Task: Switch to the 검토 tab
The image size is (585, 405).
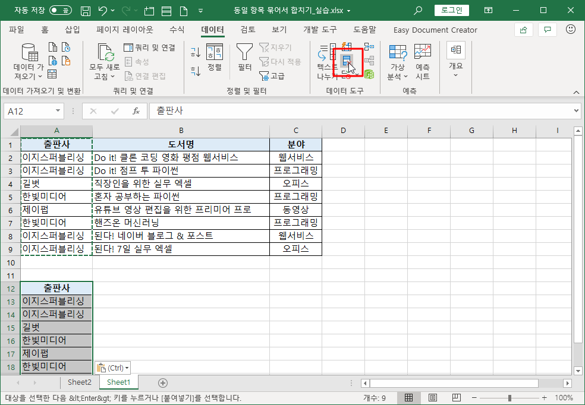Action: [x=248, y=30]
